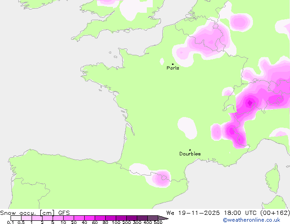This screenshot has width=290, height=224.
Task: Select the 200–300 cm legend swatch
Action: pyautogui.click(x=132, y=218)
